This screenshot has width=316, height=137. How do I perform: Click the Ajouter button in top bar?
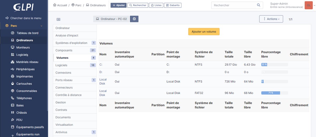[x=118, y=5]
